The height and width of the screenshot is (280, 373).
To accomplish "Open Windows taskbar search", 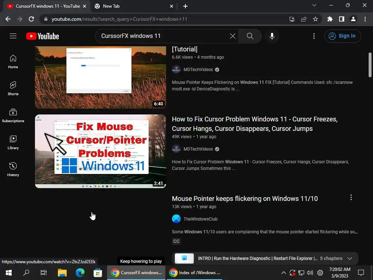I will (26, 273).
